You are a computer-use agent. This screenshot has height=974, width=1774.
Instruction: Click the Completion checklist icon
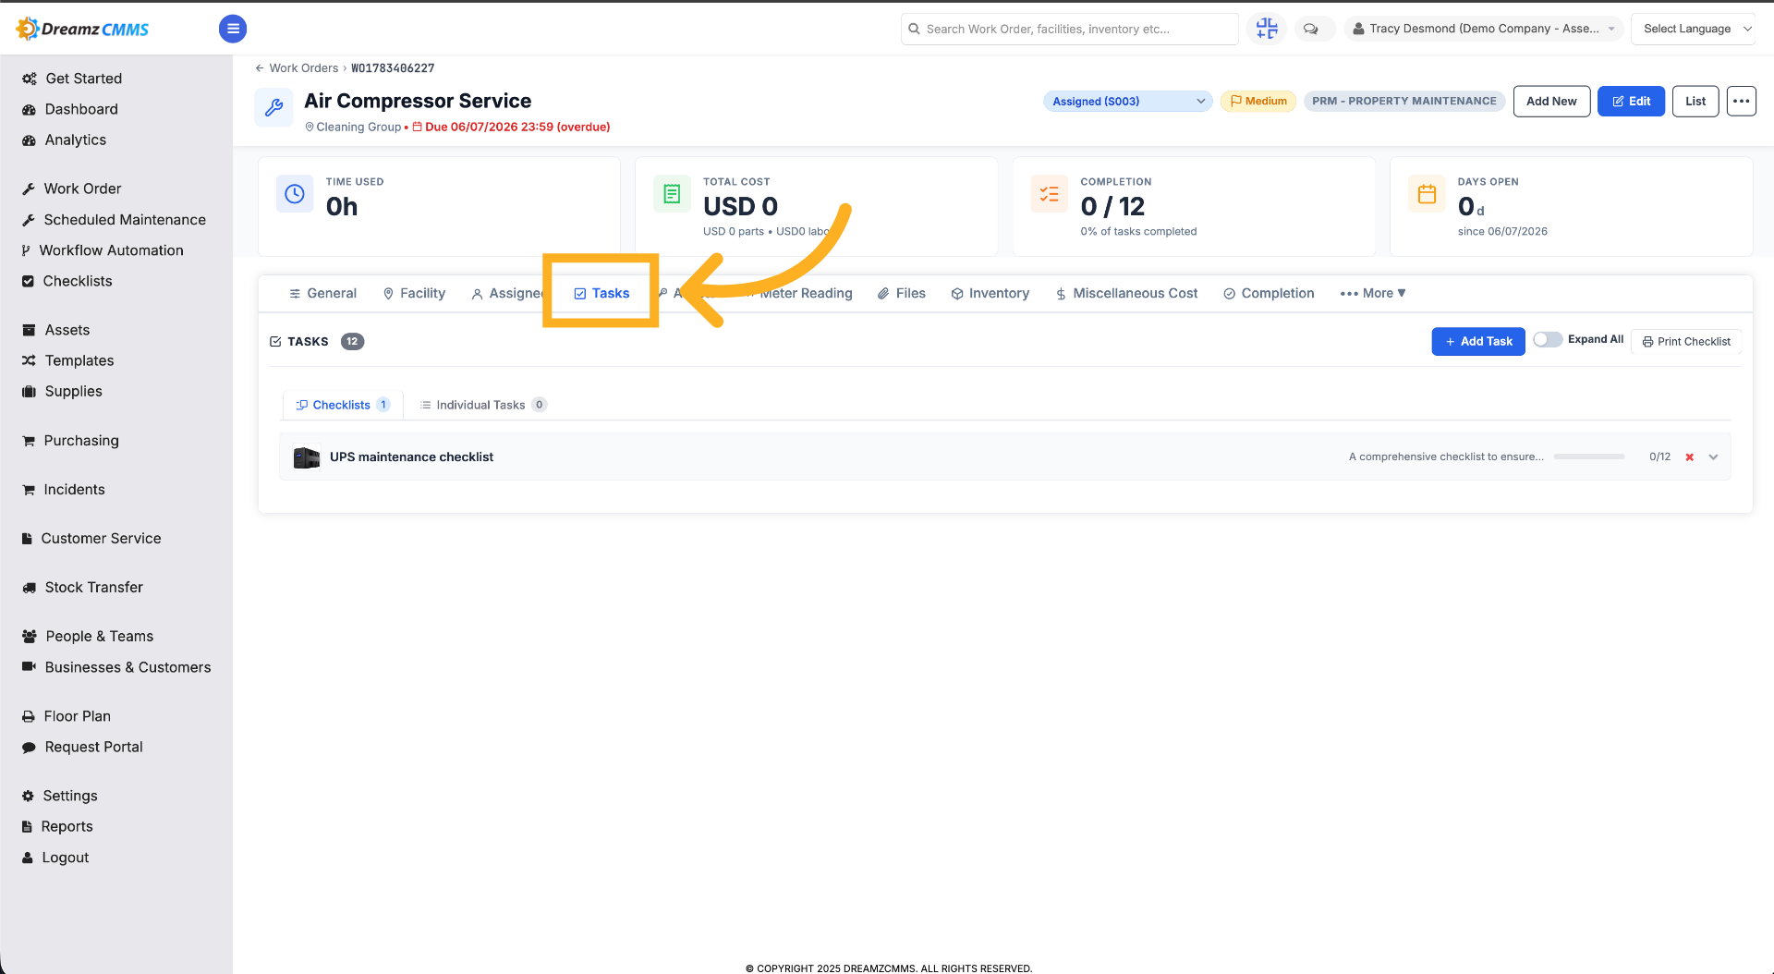1050,194
